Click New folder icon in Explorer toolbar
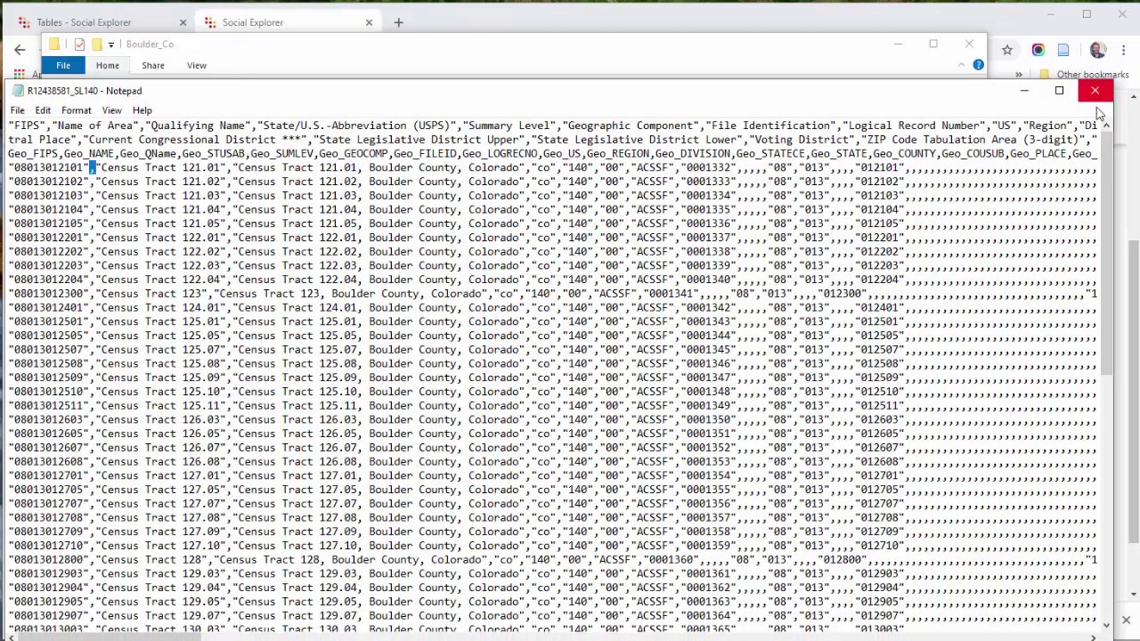 [x=96, y=44]
